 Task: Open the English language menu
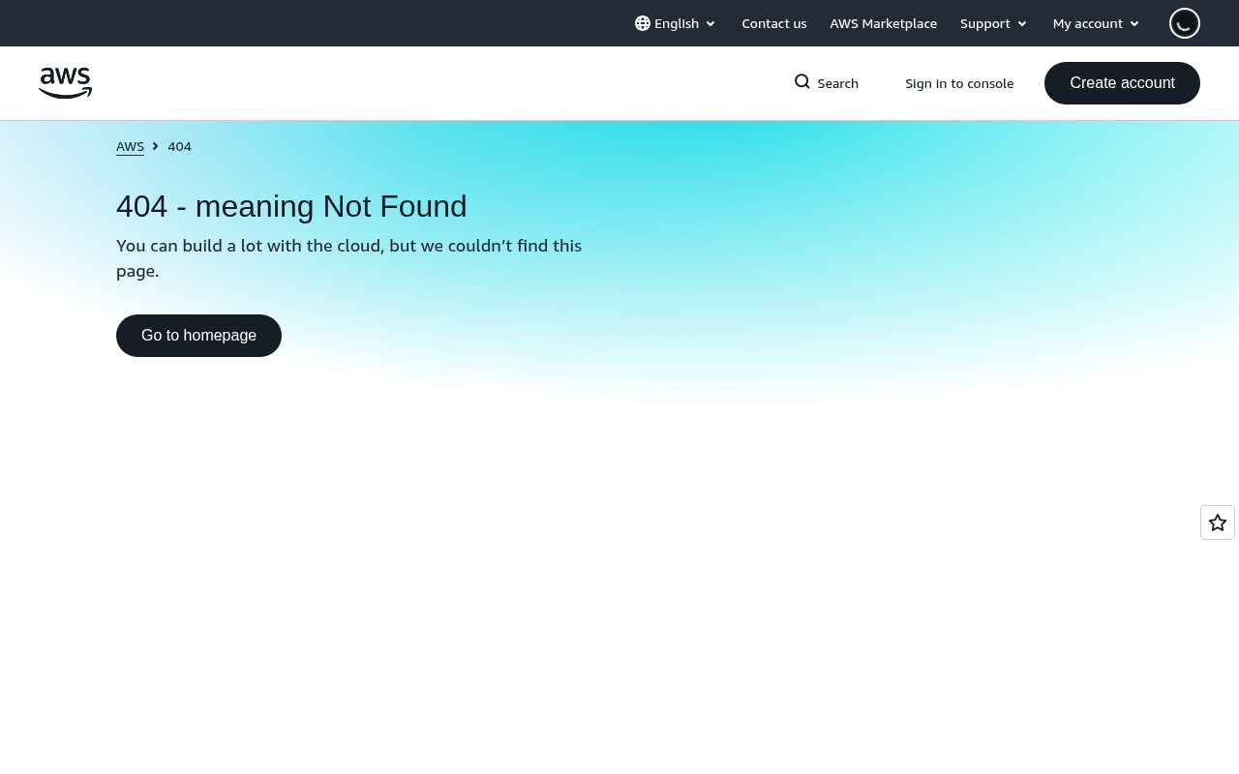[x=677, y=23]
